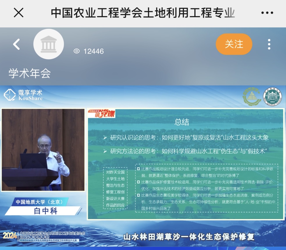The height and width of the screenshot is (250, 286).
Task: Close the page with the X icon
Action: coord(19,13)
